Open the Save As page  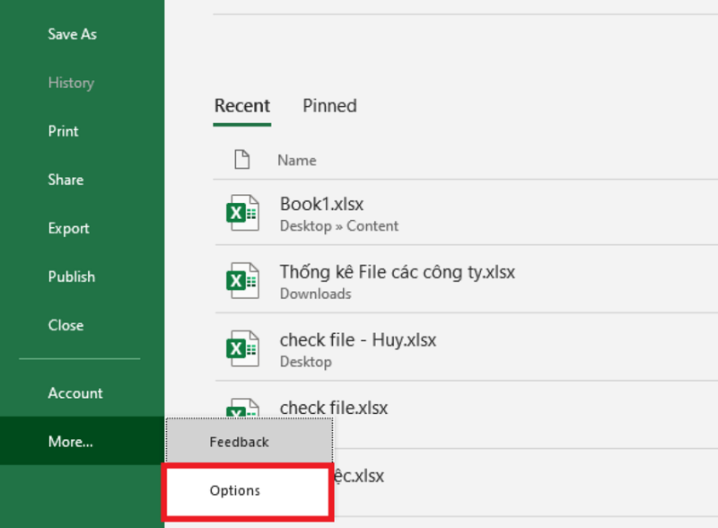point(72,34)
